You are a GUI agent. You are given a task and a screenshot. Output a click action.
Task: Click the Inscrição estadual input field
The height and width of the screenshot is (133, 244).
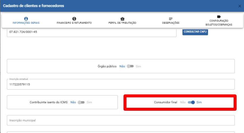tap(121, 84)
